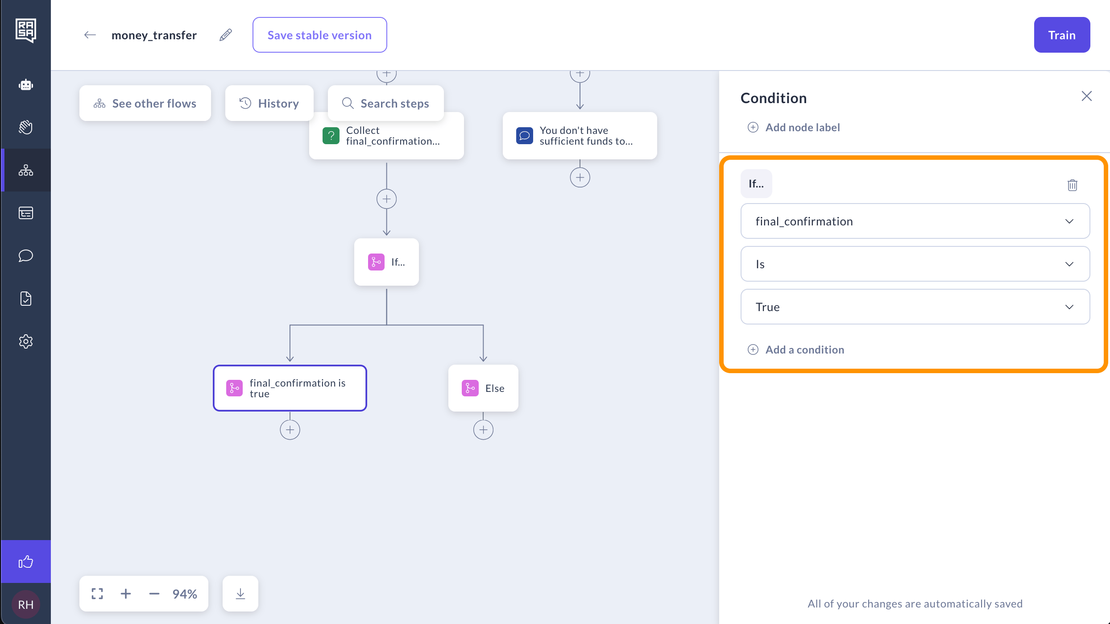Click the Train button
The height and width of the screenshot is (624, 1110).
click(x=1062, y=35)
